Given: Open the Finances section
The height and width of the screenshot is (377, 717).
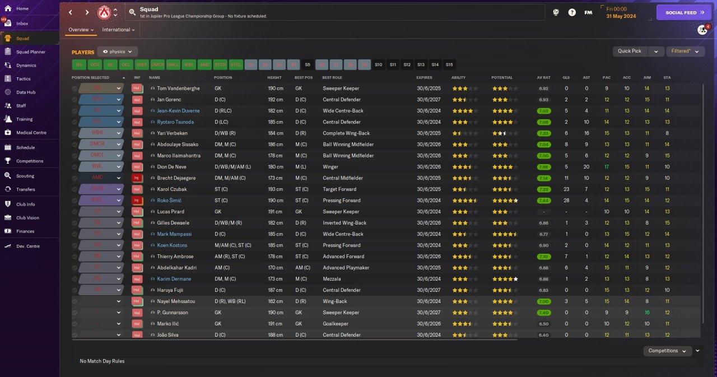Looking at the screenshot, I should 25,231.
